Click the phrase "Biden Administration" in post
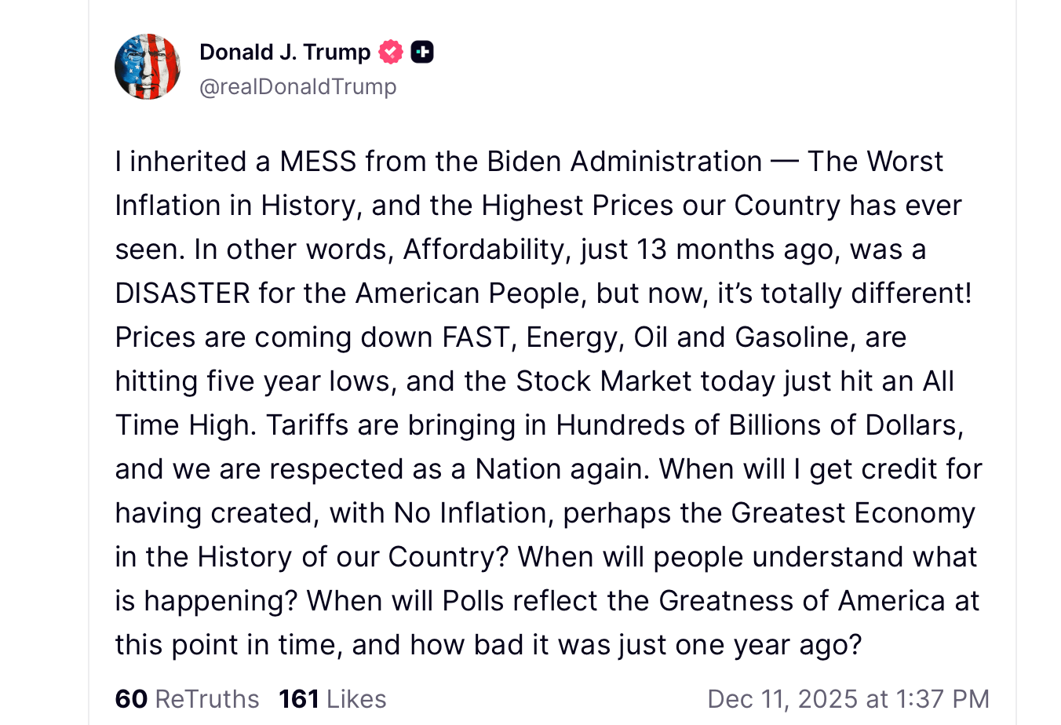The width and height of the screenshot is (1061, 725). 624,162
